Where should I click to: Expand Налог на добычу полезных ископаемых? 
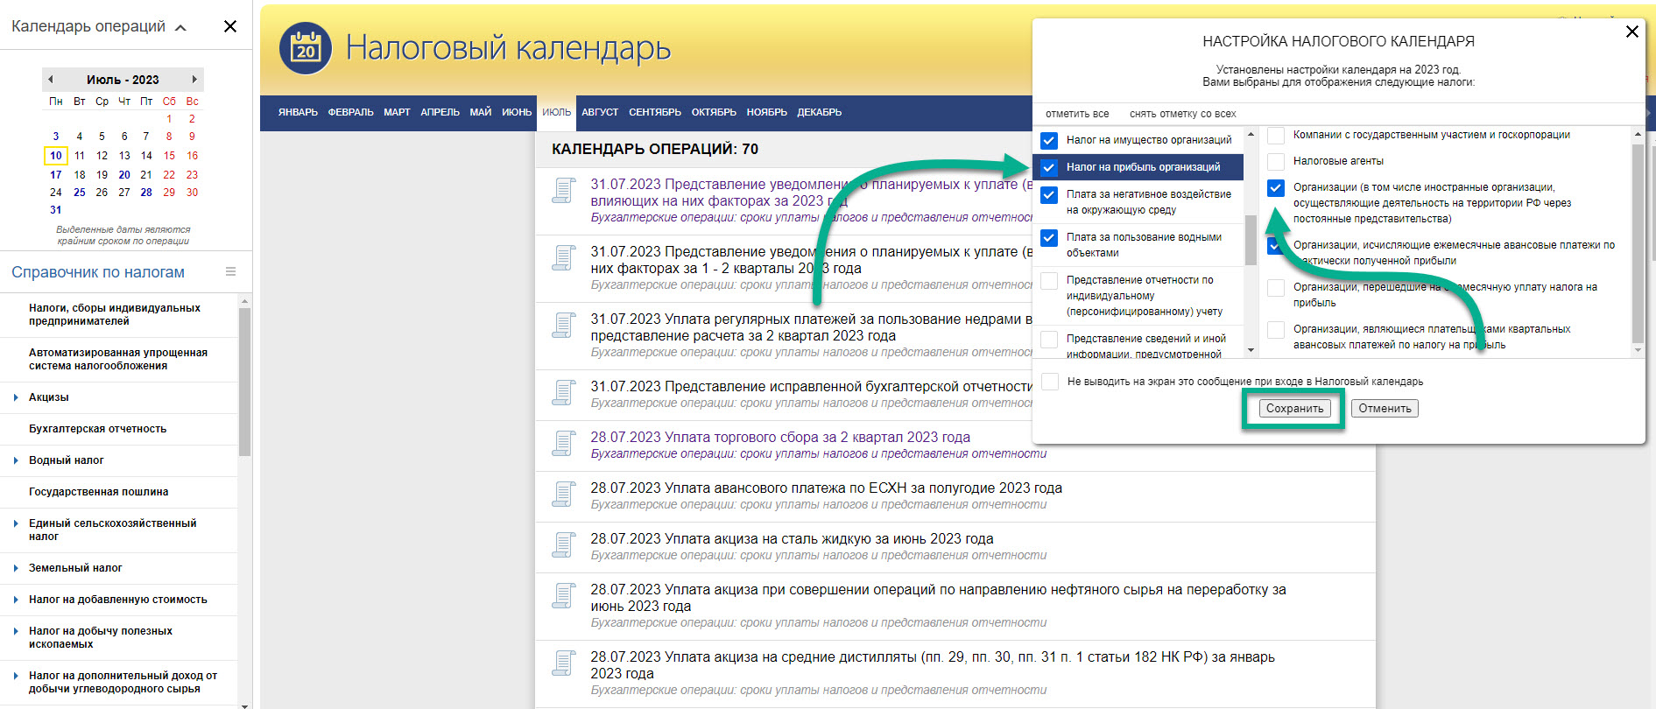point(17,631)
